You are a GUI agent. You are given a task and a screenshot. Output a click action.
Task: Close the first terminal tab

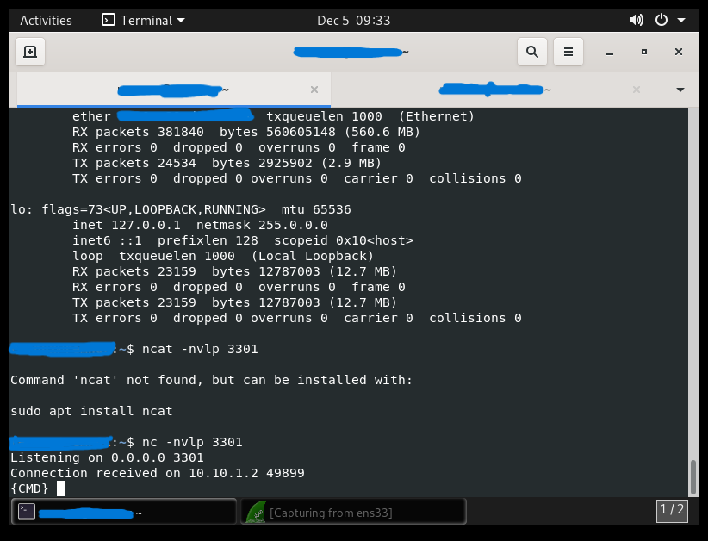click(314, 90)
